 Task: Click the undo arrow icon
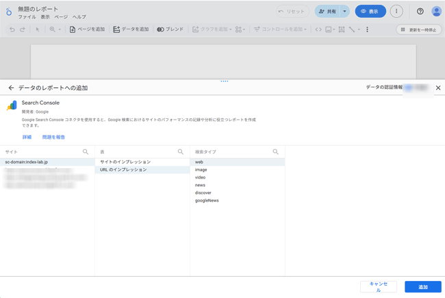12,29
